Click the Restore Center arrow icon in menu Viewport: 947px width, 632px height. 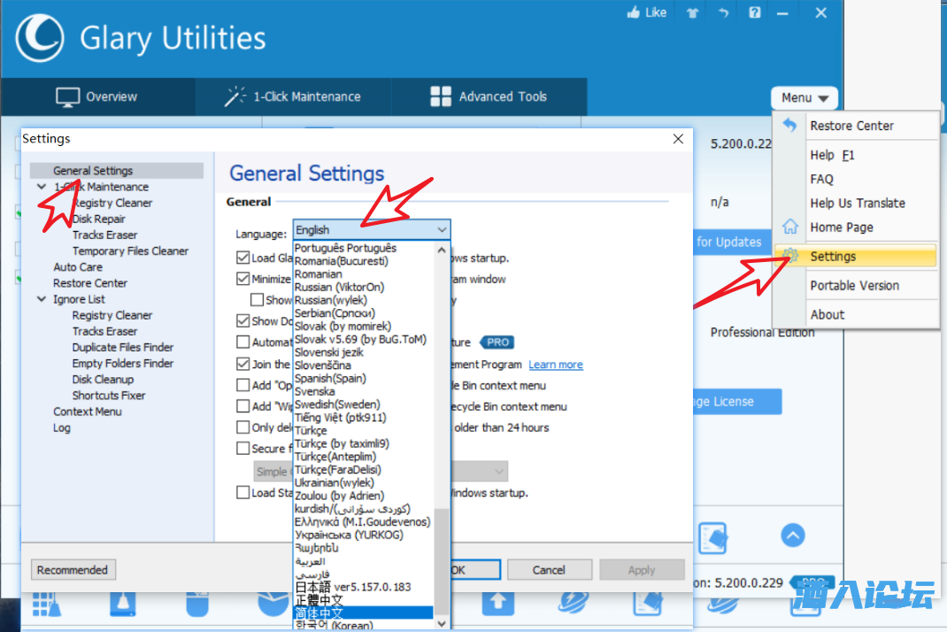pyautogui.click(x=790, y=126)
